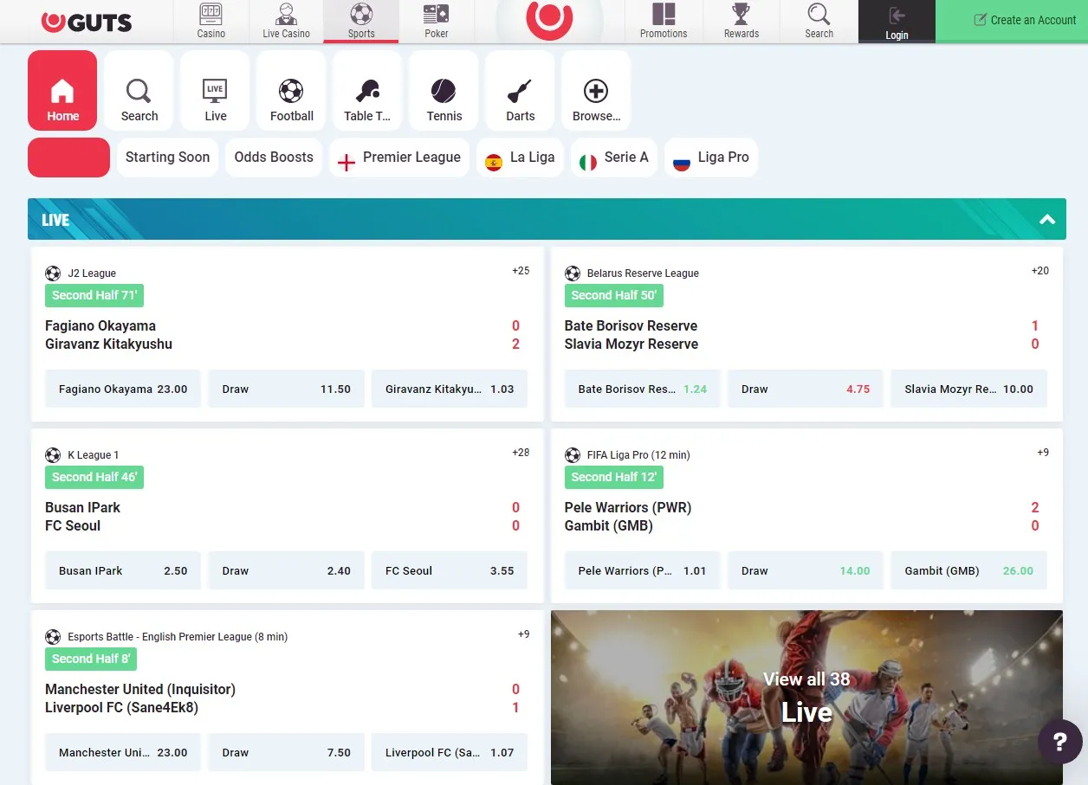Open the Casino section
Viewport: 1088px width, 785px height.
coord(210,22)
